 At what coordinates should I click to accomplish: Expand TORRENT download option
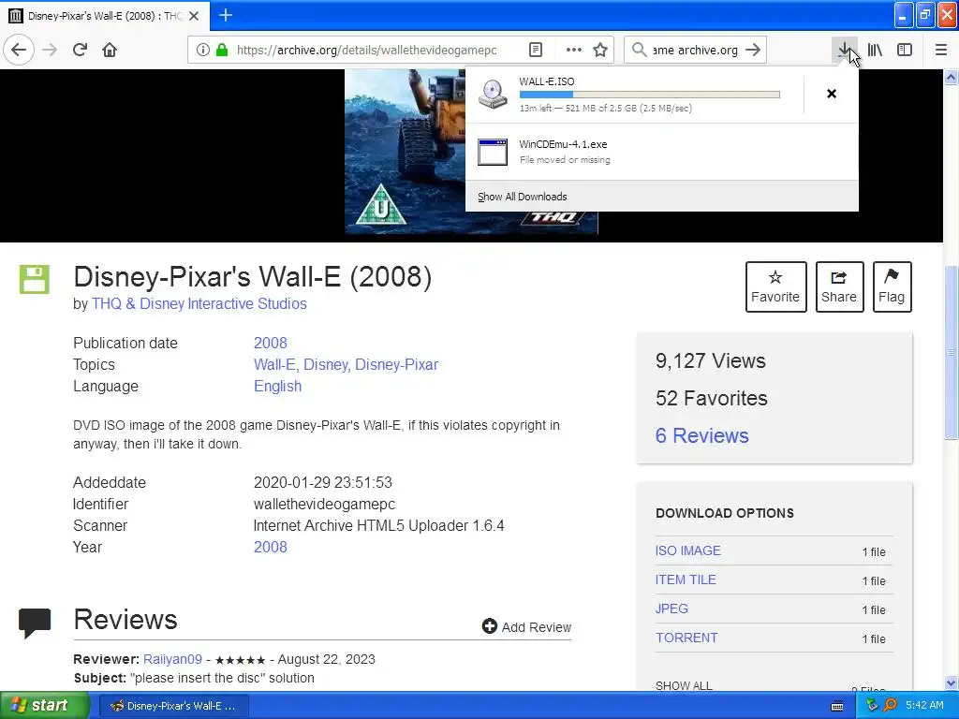pos(686,638)
